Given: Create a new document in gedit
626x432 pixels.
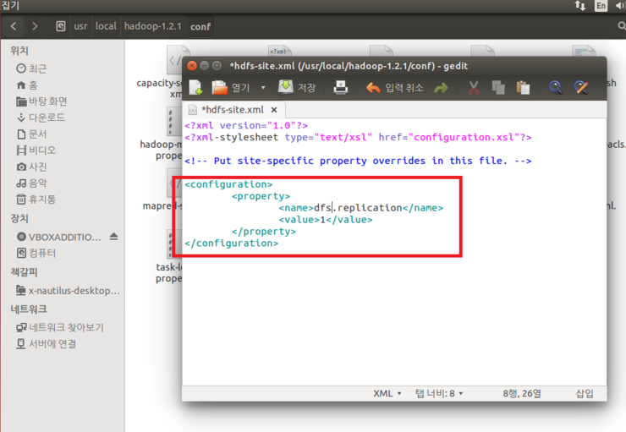Looking at the screenshot, I should click(195, 87).
